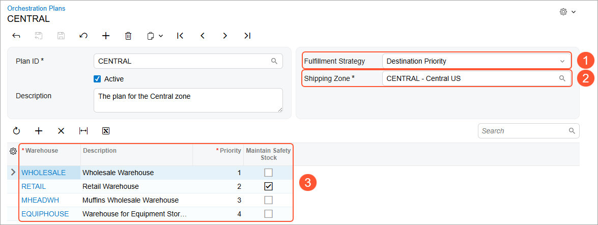Click the grid Search field
Image resolution: width=598 pixels, height=225 pixels.
point(524,131)
